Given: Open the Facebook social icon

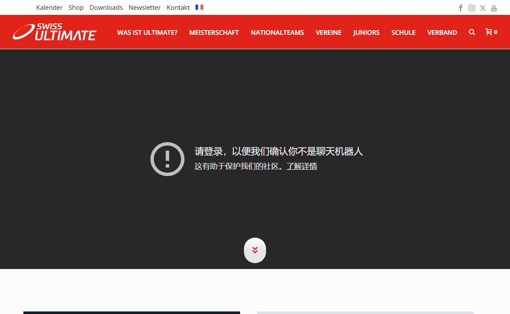Looking at the screenshot, I should (x=461, y=8).
